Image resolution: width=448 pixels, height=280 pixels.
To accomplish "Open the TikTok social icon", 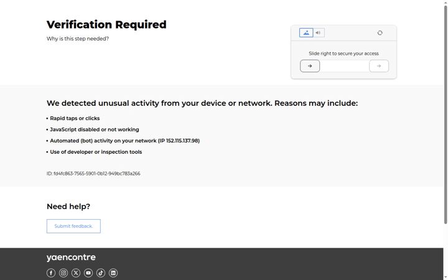I will 101,273.
